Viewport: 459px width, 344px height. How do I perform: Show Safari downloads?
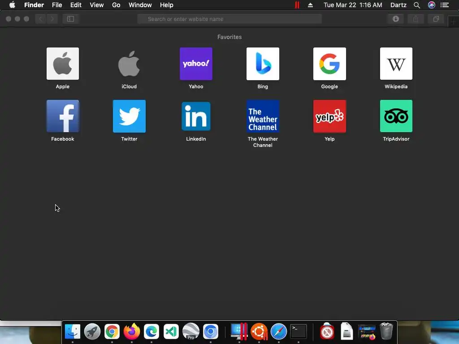pos(396,19)
